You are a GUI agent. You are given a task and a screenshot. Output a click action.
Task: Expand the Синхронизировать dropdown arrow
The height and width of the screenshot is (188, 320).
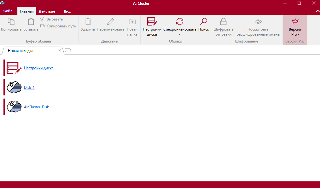coord(180,34)
